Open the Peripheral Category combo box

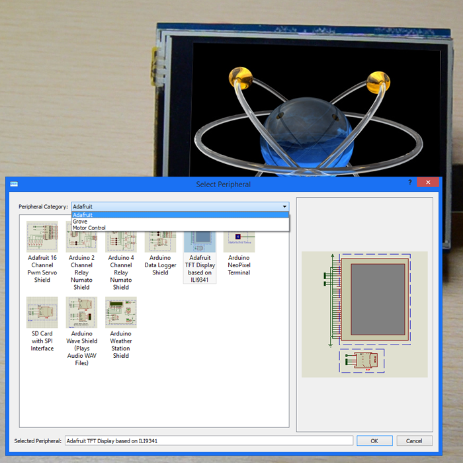coord(179,206)
